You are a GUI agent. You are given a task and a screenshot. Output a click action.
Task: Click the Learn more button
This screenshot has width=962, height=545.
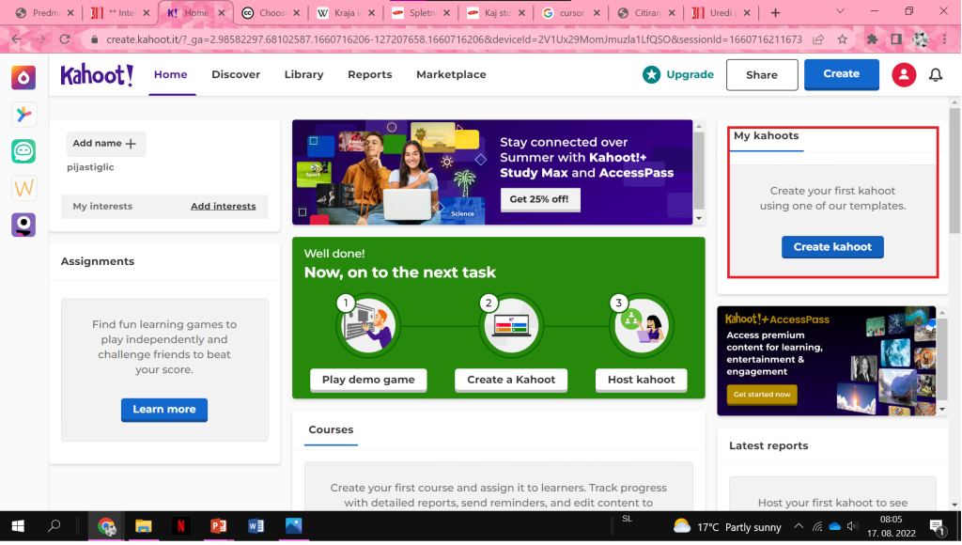(x=164, y=410)
